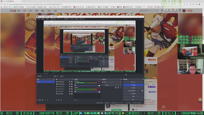Open OBS 视图(V) menu
Viewport: 204px width, 115px height.
47,19
